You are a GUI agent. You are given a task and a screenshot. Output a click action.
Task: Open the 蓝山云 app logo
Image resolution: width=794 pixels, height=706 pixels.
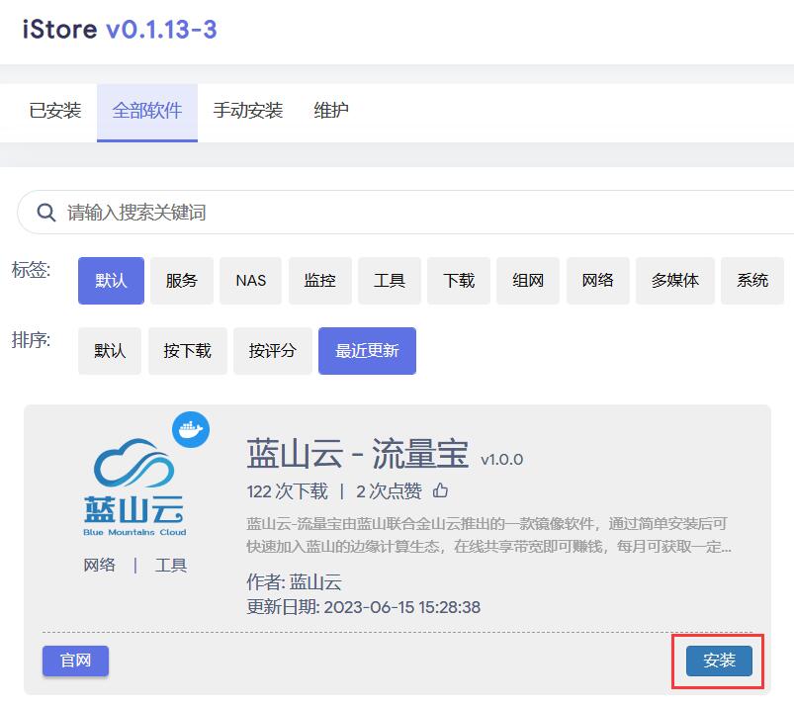tap(134, 487)
